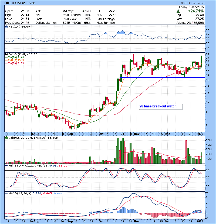Click the RSI(14) indicator legend icon
The width and height of the screenshot is (216, 224).
tap(6, 26)
